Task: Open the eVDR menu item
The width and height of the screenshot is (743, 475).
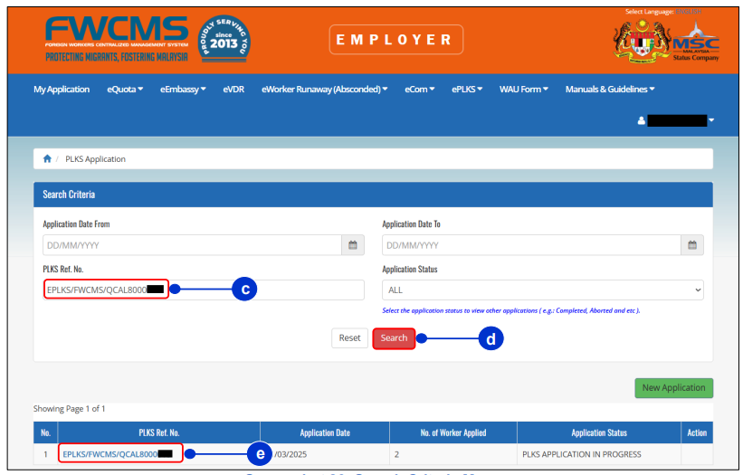Action: 233,89
